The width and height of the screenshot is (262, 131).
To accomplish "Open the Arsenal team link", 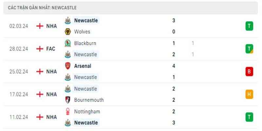I will tap(83, 66).
